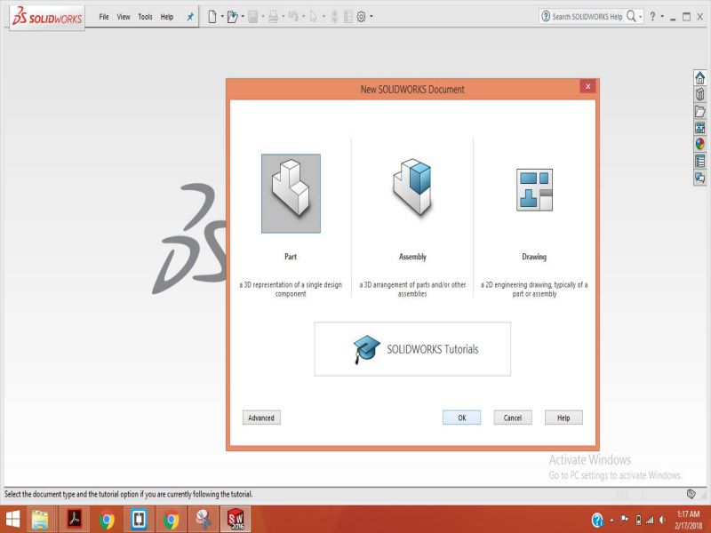Close the New SOLIDWORKS Document dialog
711x533 pixels.
587,86
